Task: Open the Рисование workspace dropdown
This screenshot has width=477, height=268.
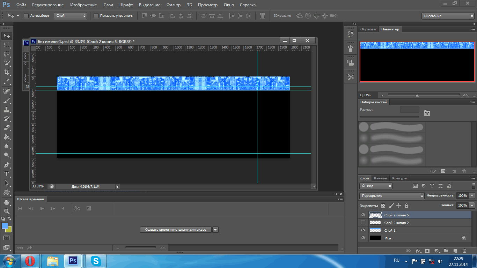Action: (448, 16)
